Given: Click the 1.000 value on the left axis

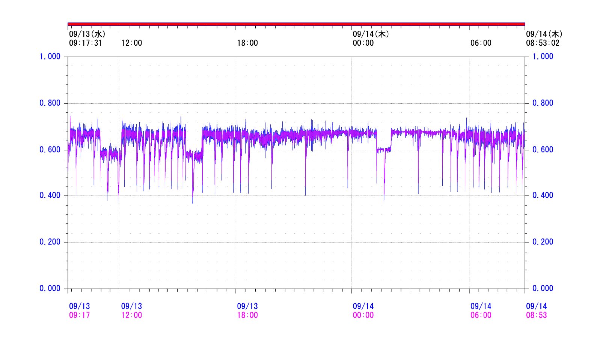Looking at the screenshot, I should coord(50,57).
